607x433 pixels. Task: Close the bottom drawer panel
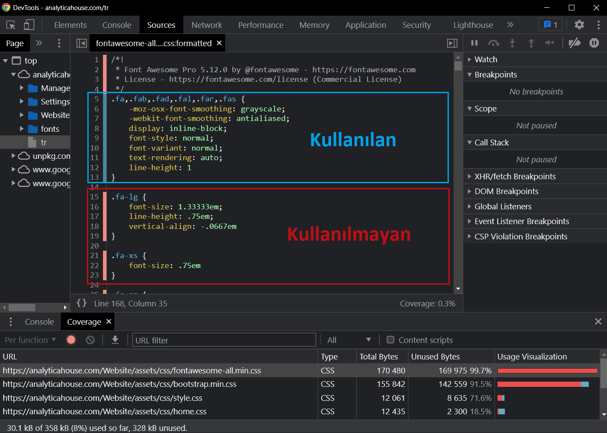click(598, 321)
